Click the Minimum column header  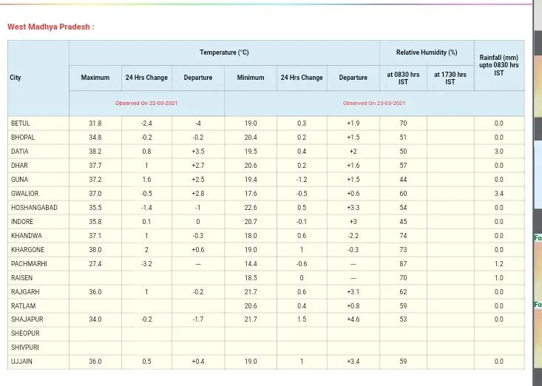tap(251, 78)
